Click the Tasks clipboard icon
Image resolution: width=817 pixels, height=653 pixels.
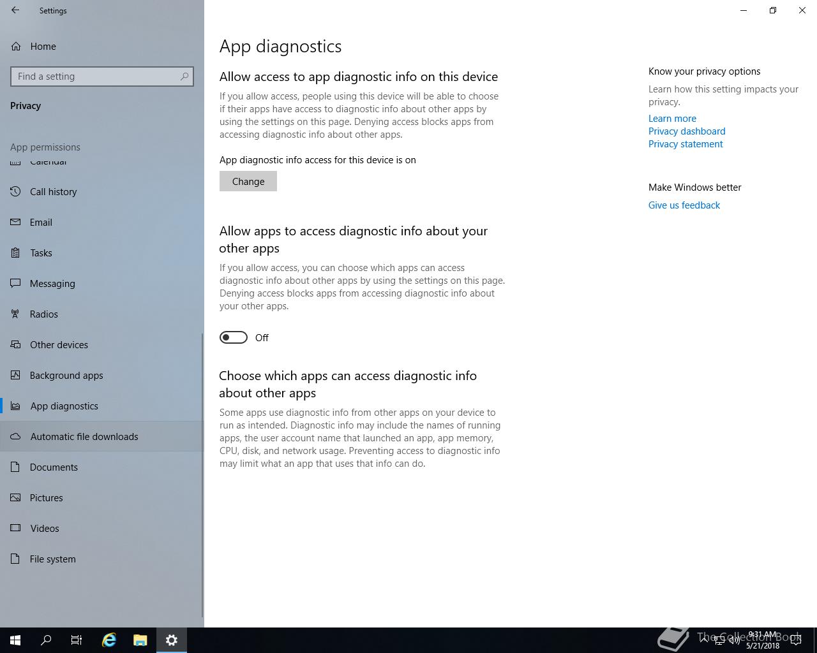pyautogui.click(x=15, y=253)
